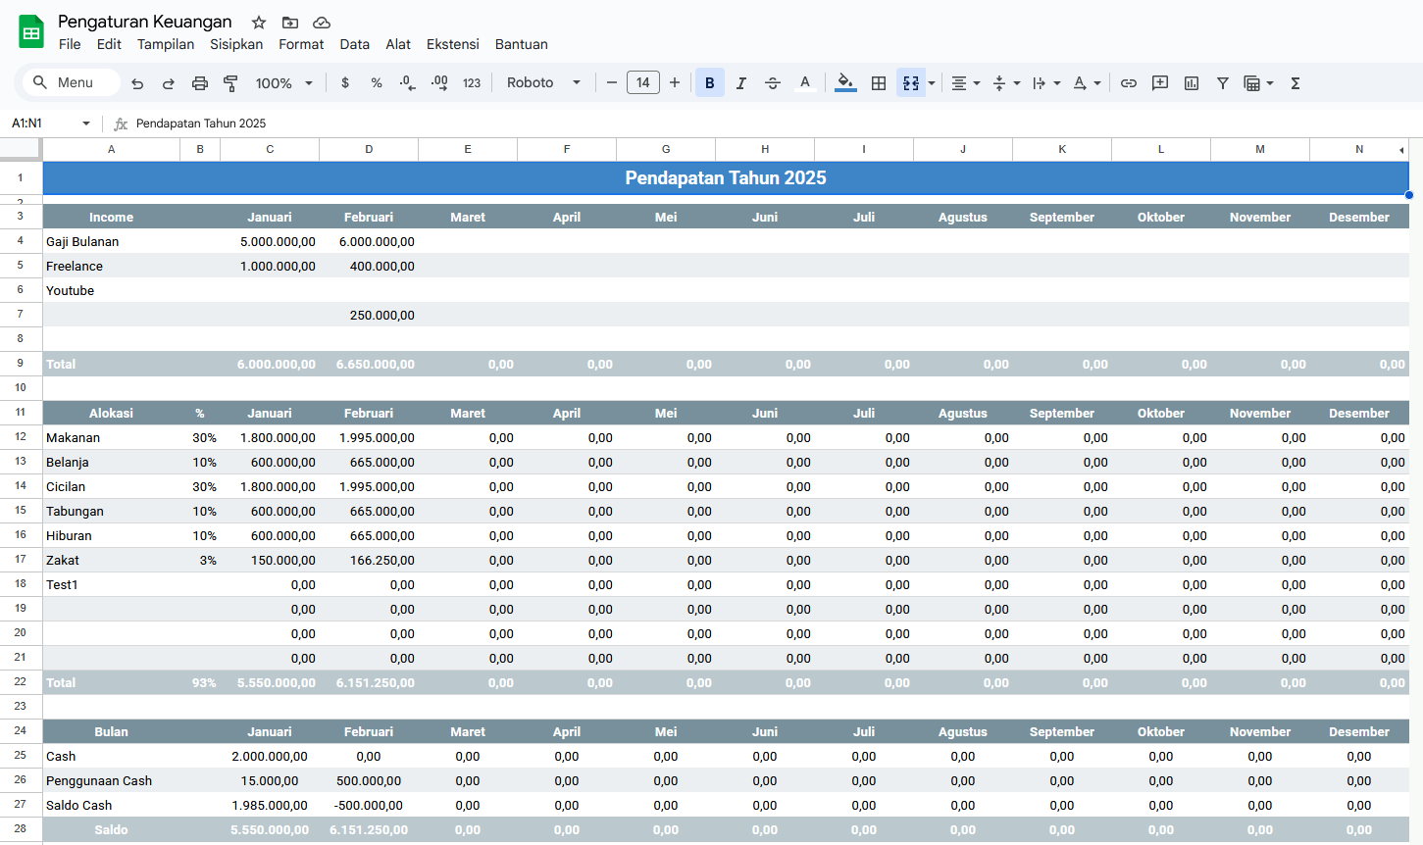Insert comment icon
This screenshot has height=845, width=1423.
[x=1160, y=83]
